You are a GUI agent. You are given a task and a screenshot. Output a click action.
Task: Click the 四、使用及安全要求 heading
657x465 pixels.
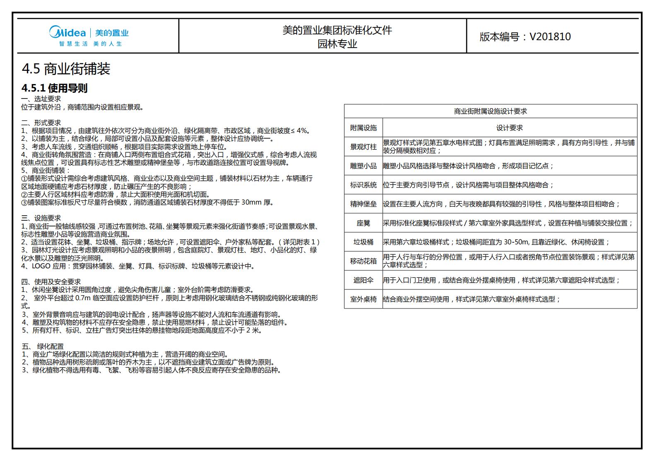pyautogui.click(x=51, y=282)
